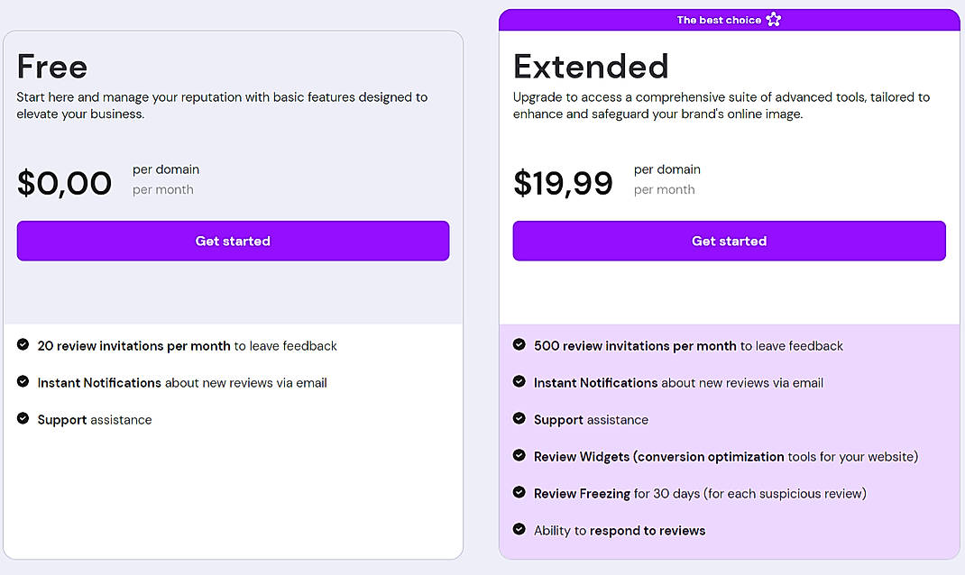Screen dimensions: 965x575
Task: Click checkmark icon beside 500 review invitations
Action: (x=519, y=344)
